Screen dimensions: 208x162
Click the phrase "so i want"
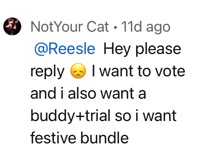coord(145,116)
